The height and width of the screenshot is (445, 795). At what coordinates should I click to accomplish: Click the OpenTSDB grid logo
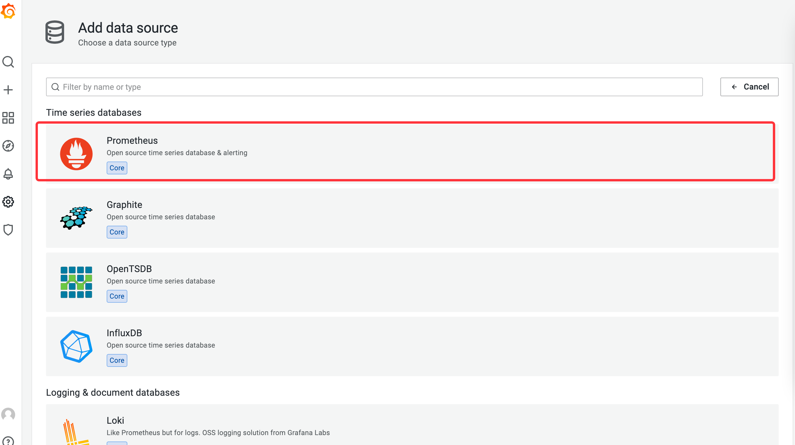coord(76,282)
